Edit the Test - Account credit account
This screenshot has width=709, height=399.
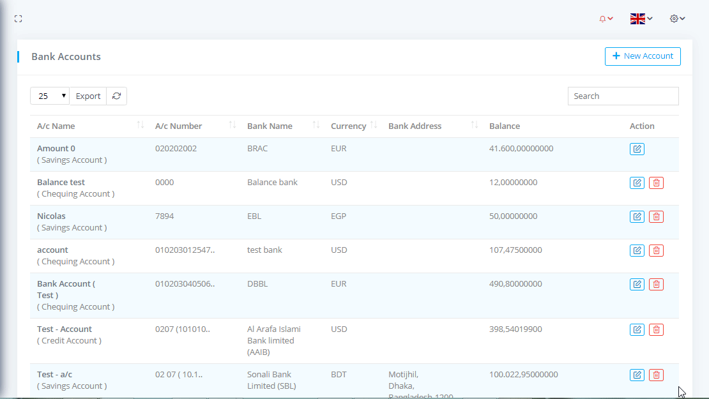[637, 330]
